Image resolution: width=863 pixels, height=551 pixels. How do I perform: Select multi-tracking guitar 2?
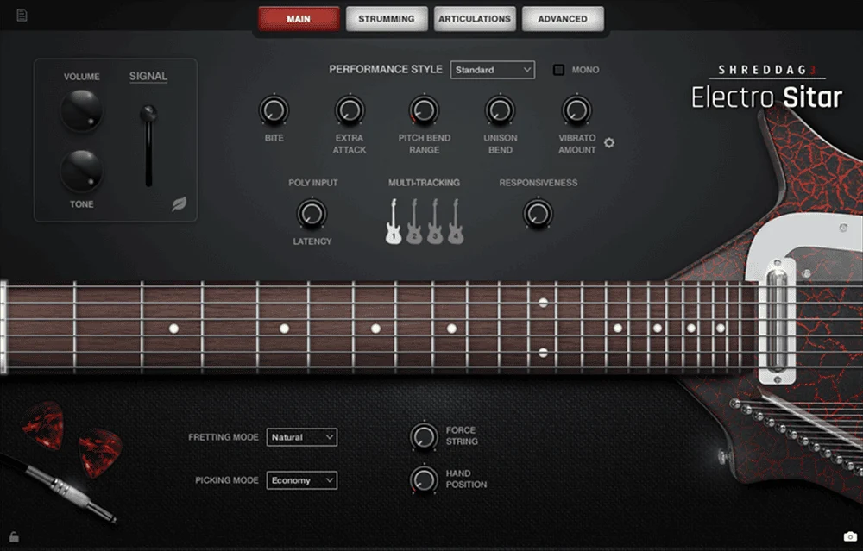click(414, 222)
